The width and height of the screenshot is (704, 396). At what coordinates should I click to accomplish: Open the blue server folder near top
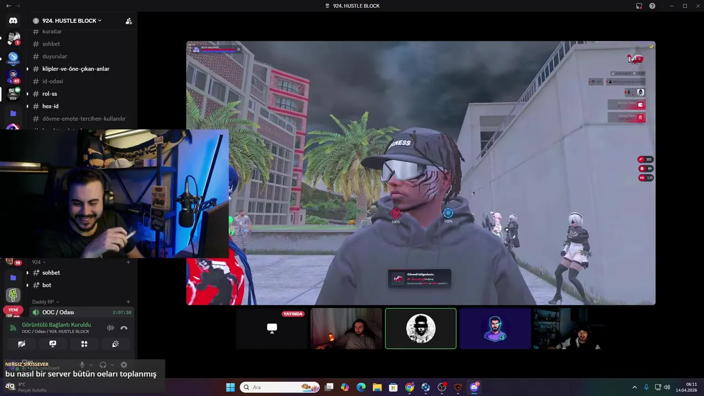pos(13,113)
